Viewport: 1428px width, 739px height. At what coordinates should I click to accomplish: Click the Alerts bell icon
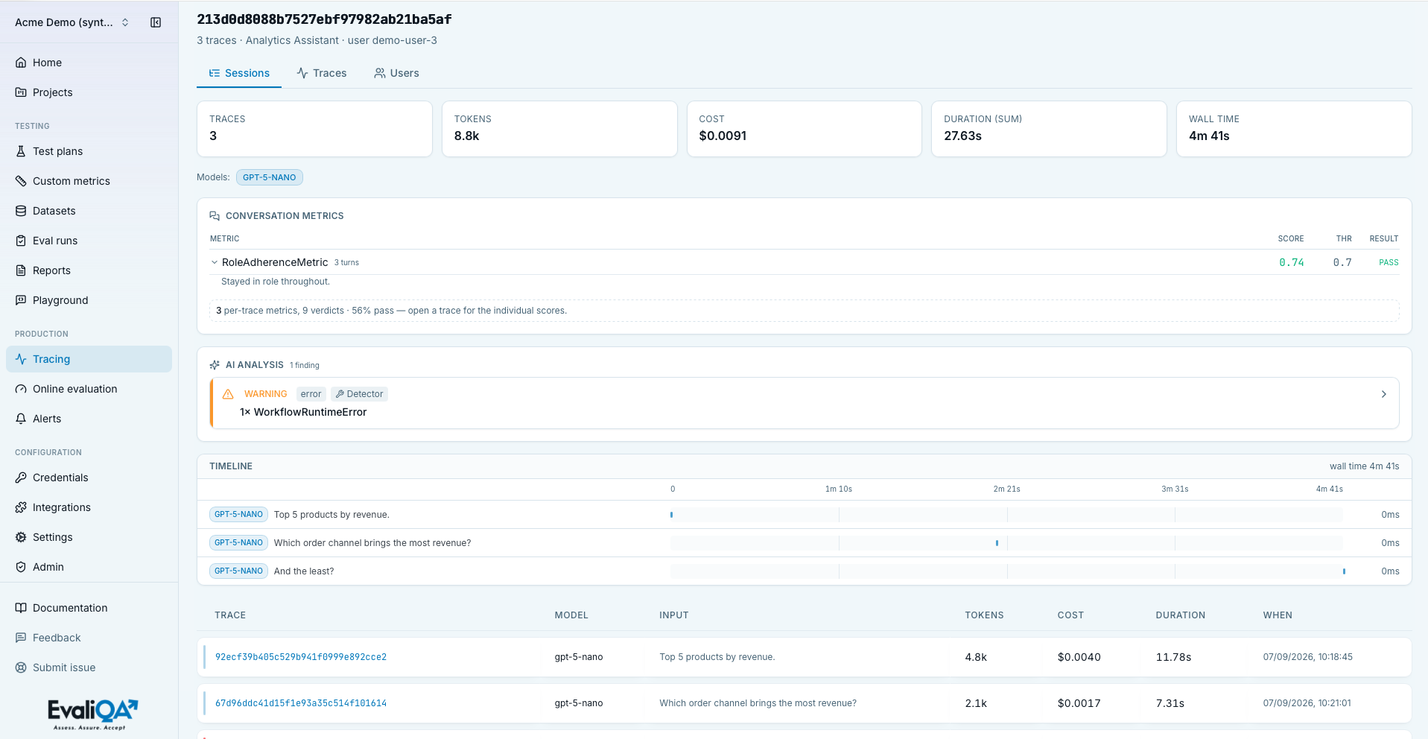(x=21, y=419)
